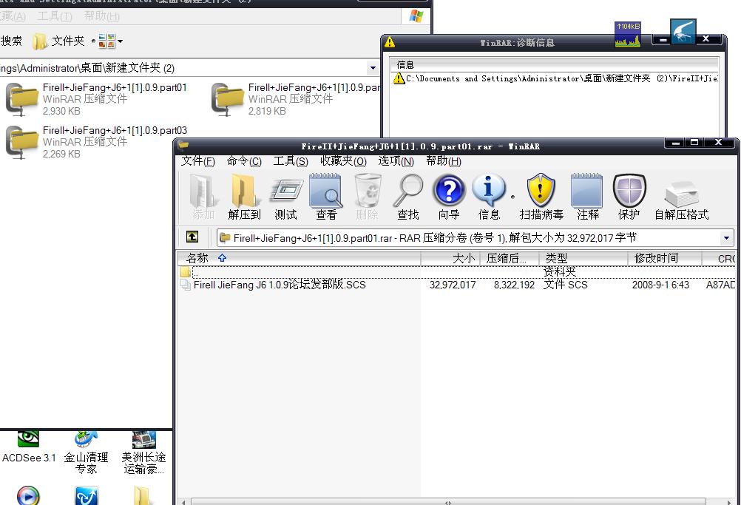
Task: Click the 32,972,017 size cell
Action: click(x=453, y=285)
